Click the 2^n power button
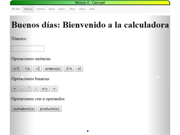 (x=69, y=69)
